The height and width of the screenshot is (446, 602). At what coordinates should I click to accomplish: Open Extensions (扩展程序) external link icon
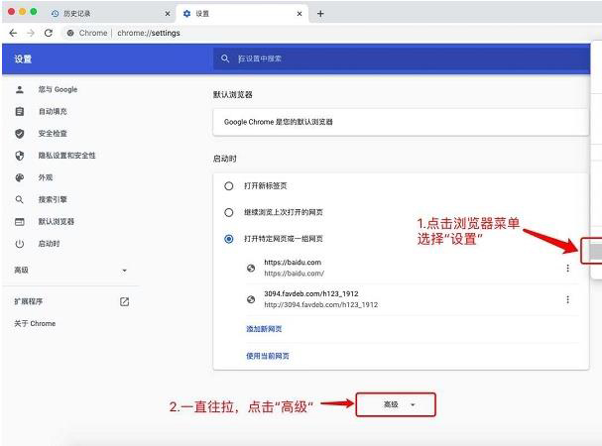[x=125, y=301]
